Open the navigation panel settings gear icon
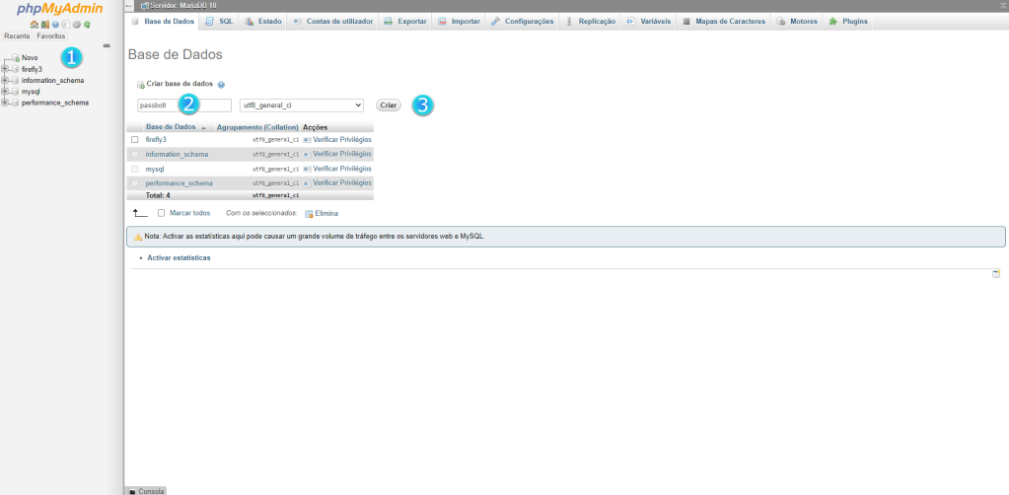Viewport: 1009px width, 495px height. (x=77, y=24)
